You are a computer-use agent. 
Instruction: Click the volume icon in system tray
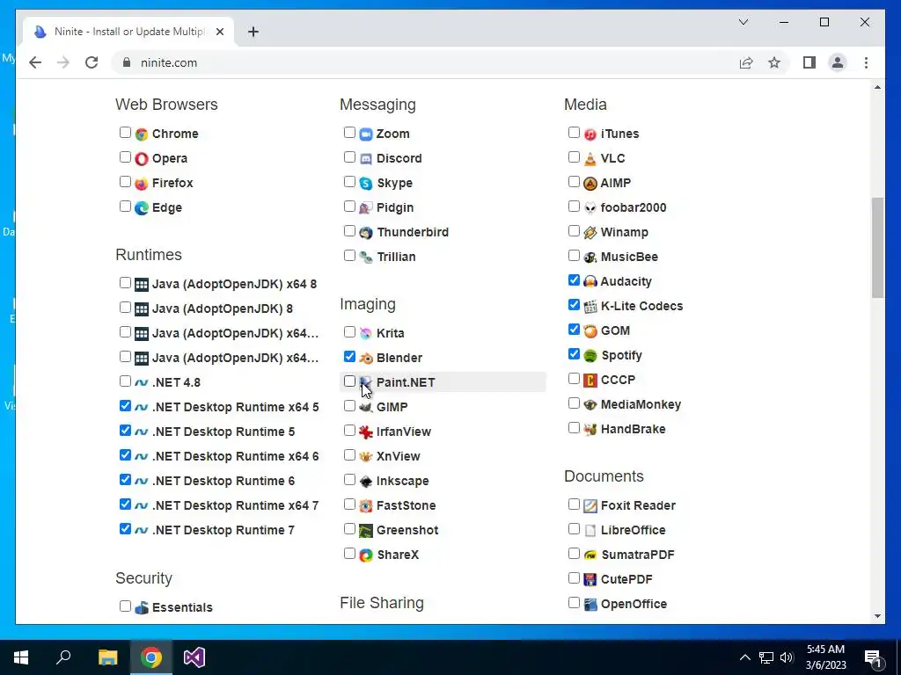point(787,657)
